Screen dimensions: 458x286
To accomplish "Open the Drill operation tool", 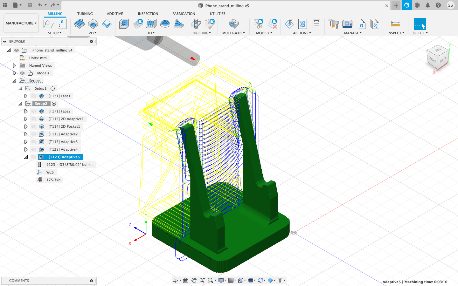I will point(196,24).
